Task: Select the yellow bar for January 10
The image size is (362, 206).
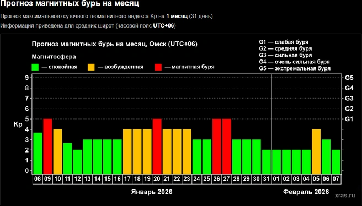Action: click(x=57, y=151)
